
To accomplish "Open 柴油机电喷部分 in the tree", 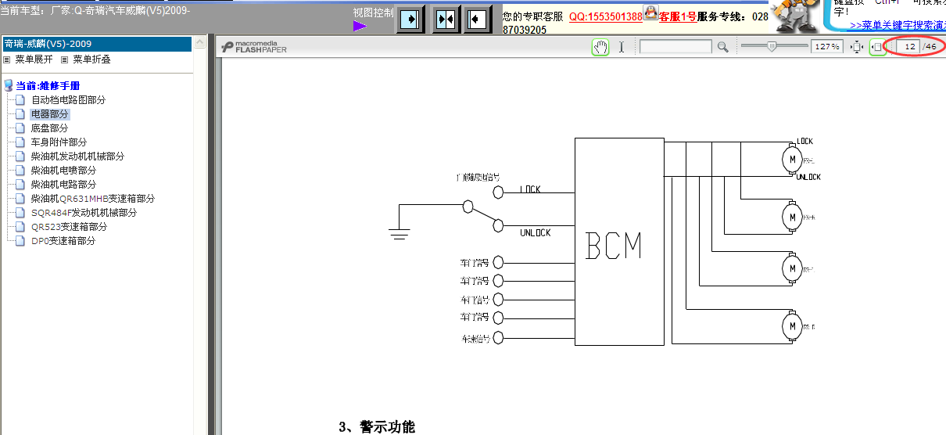I will pyautogui.click(x=64, y=171).
